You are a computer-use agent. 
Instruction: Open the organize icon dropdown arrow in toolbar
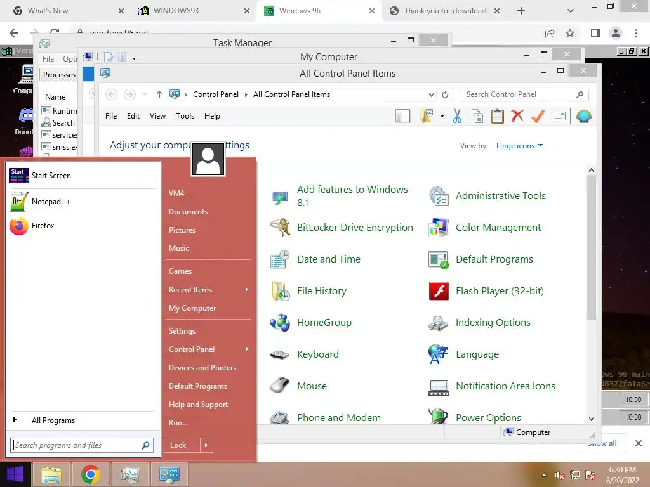tap(442, 117)
